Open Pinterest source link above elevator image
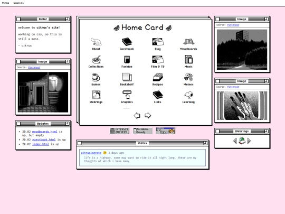 pos(34,67)
